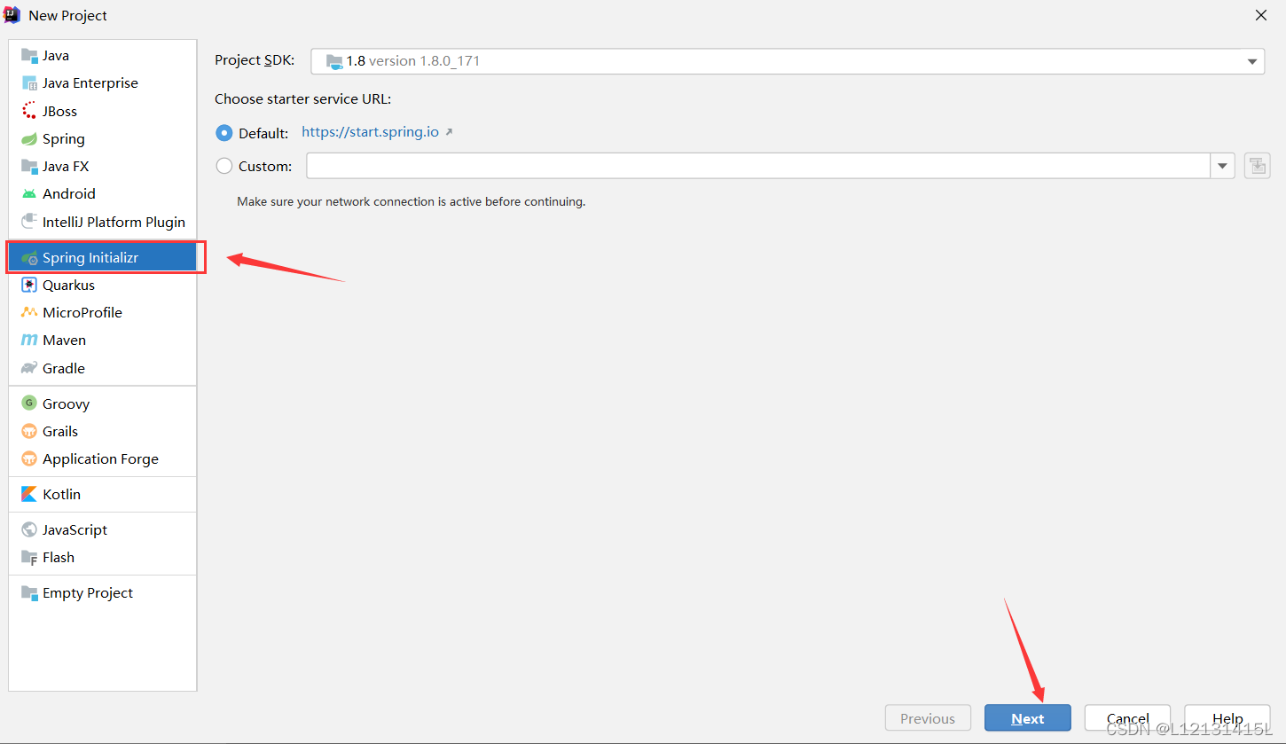Click the Grails icon

click(x=29, y=431)
